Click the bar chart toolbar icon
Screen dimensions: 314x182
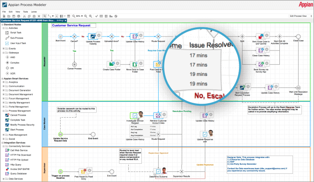click(111, 16)
